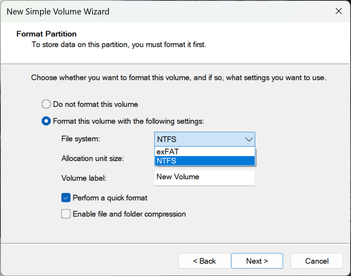351x276 pixels.
Task: Go back using the '< Back' button
Action: point(204,261)
